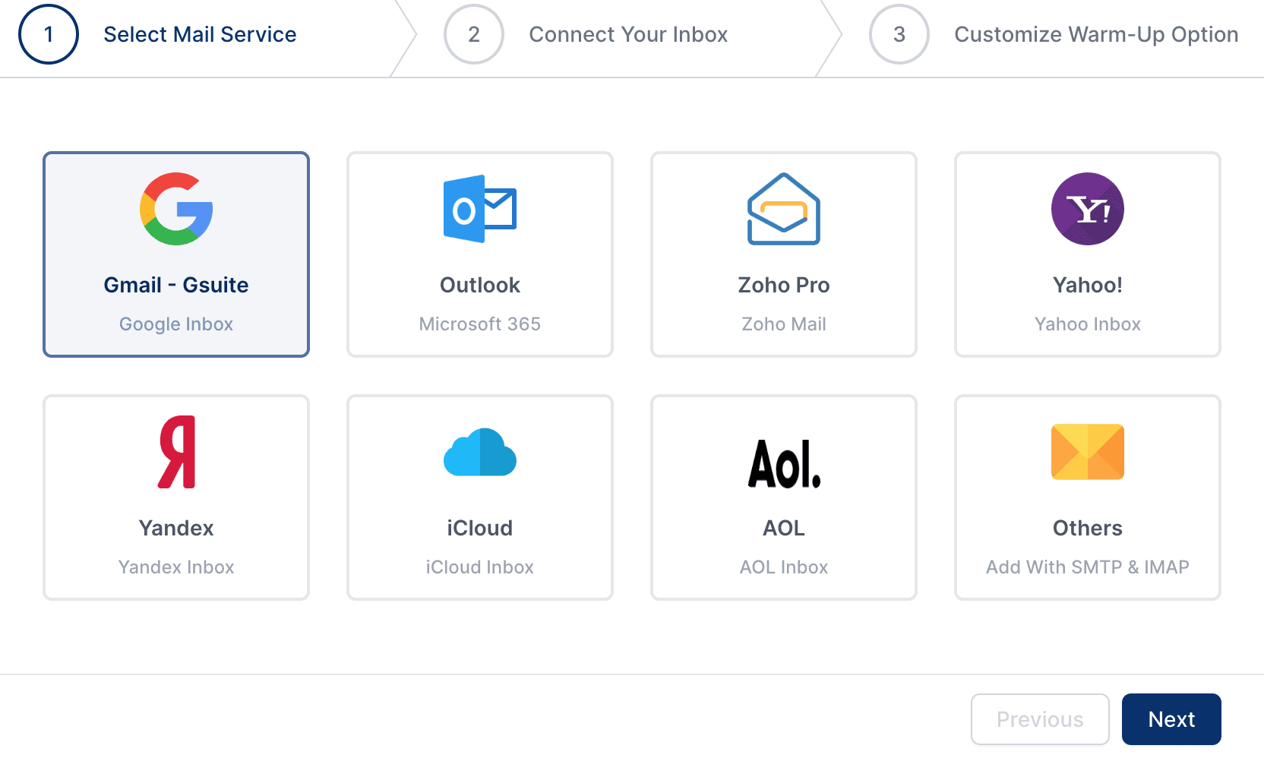Choose the Microsoft 365 subtitle option

(480, 324)
